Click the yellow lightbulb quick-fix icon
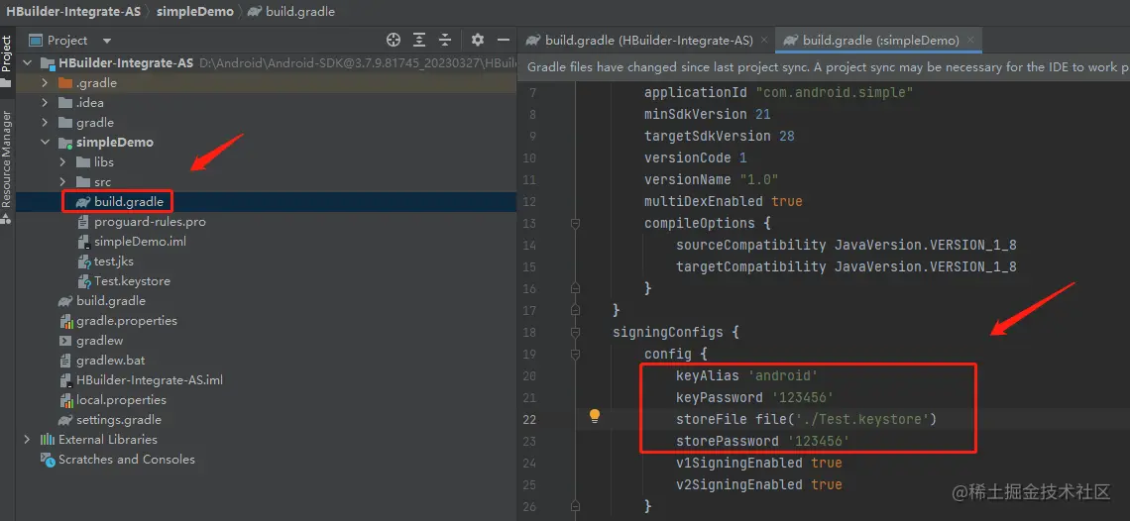The width and height of the screenshot is (1130, 521). point(595,416)
